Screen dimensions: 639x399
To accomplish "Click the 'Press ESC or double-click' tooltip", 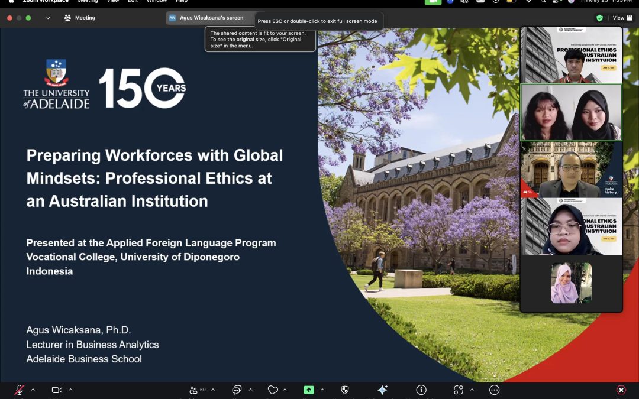I will [318, 21].
